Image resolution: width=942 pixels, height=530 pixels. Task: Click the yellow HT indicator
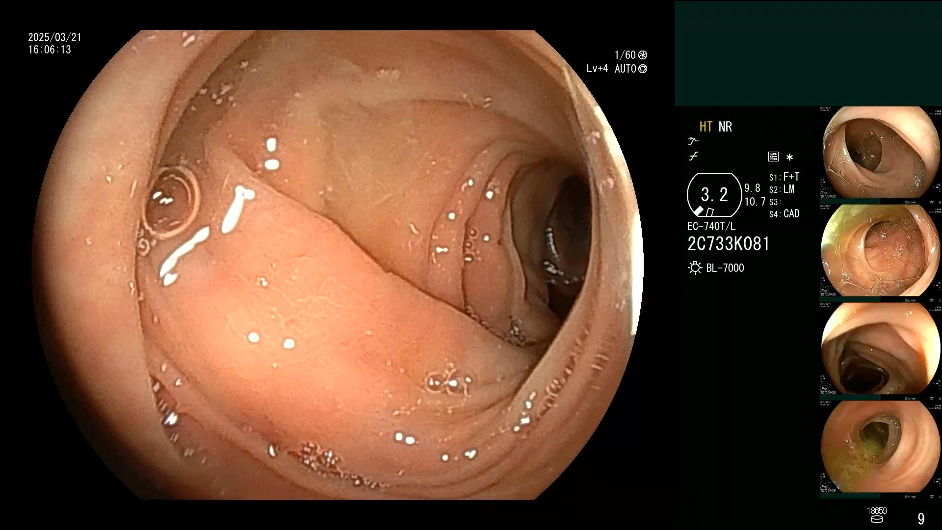706,127
